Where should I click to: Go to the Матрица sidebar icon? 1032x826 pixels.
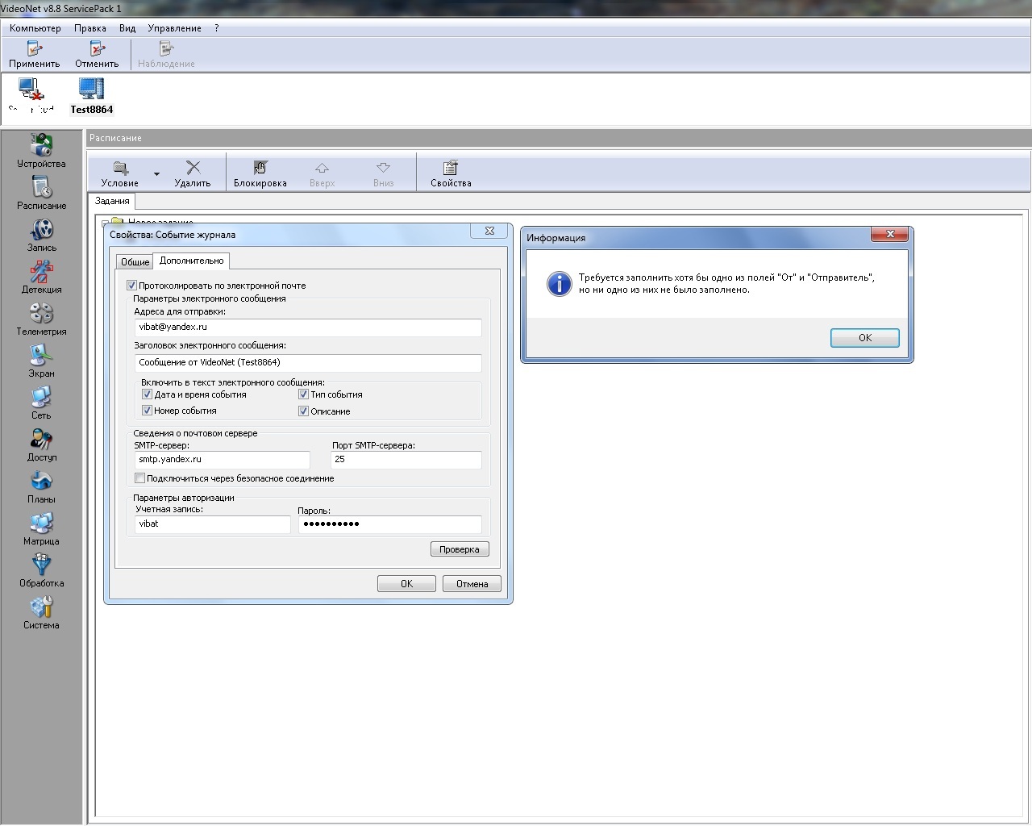click(41, 528)
